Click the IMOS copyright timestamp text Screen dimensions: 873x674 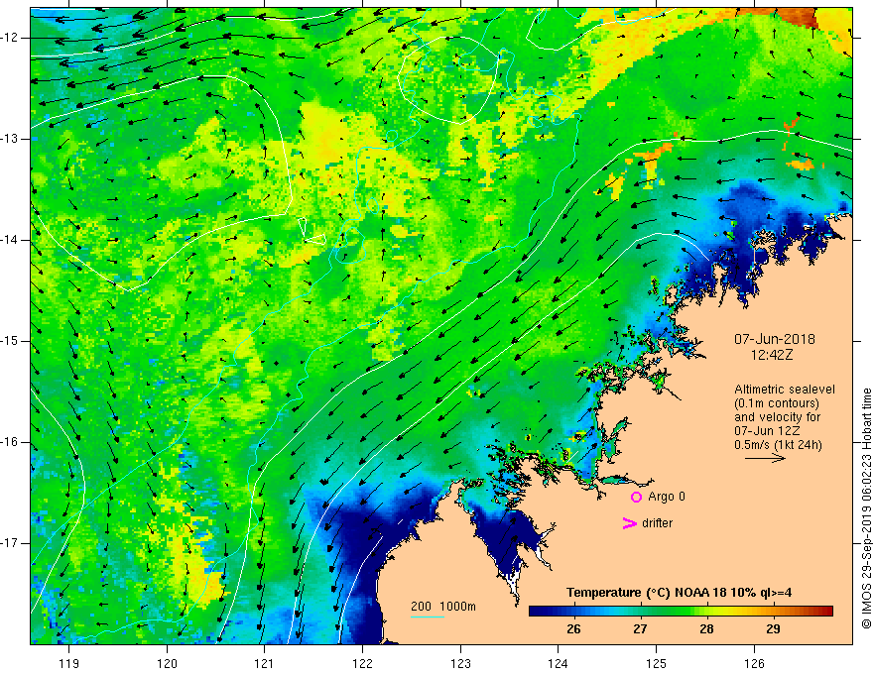(866, 509)
